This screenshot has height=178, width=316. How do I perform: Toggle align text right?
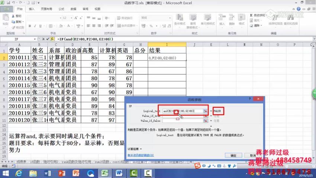(99, 26)
